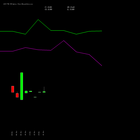The image size is (140, 140).
Task: Click the 10 Dec date label
Action: [25, 133]
